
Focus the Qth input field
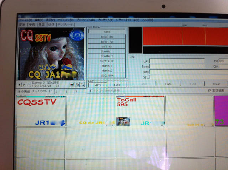(x=223, y=67)
